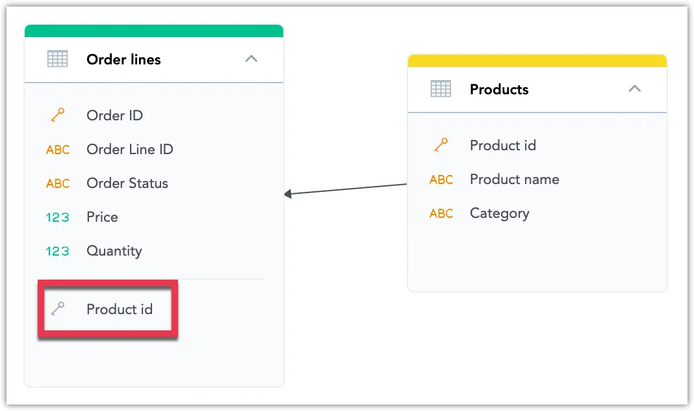The image size is (694, 411).
Task: Click the green header bar of Order lines
Action: 153,30
